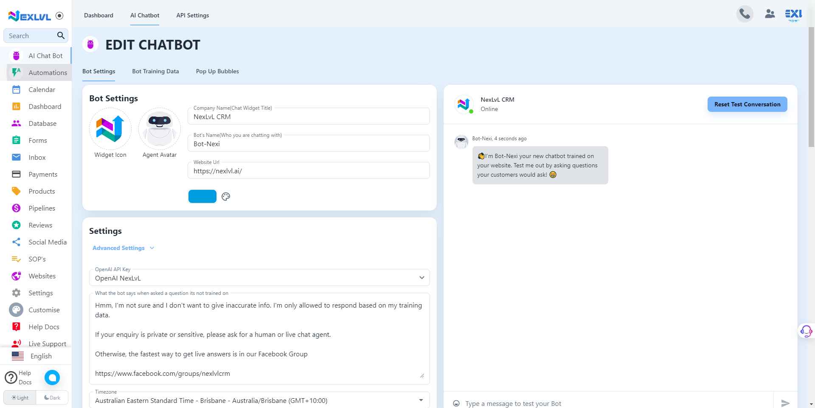Click the Widget Icon thumbnail

tap(110, 129)
